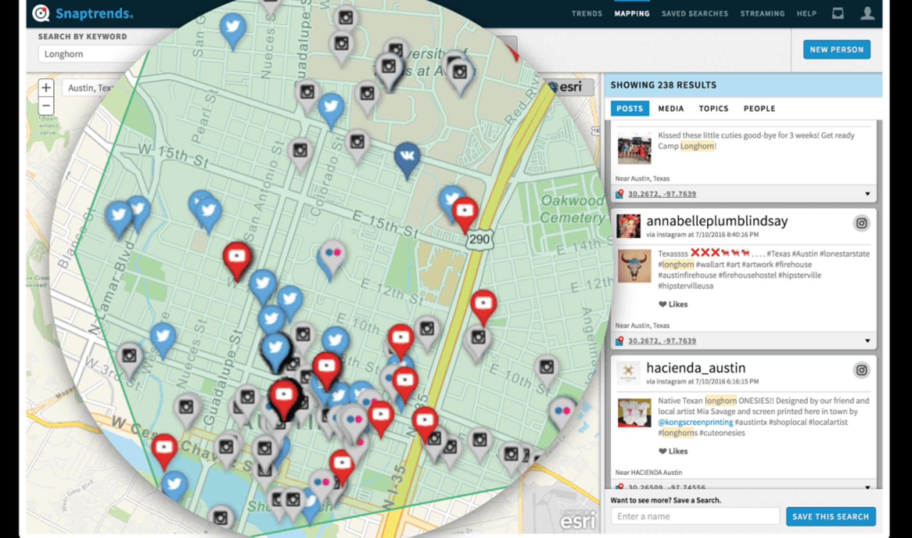Open the longhorn onesies thumbnail
Image resolution: width=912 pixels, height=538 pixels.
(x=634, y=413)
